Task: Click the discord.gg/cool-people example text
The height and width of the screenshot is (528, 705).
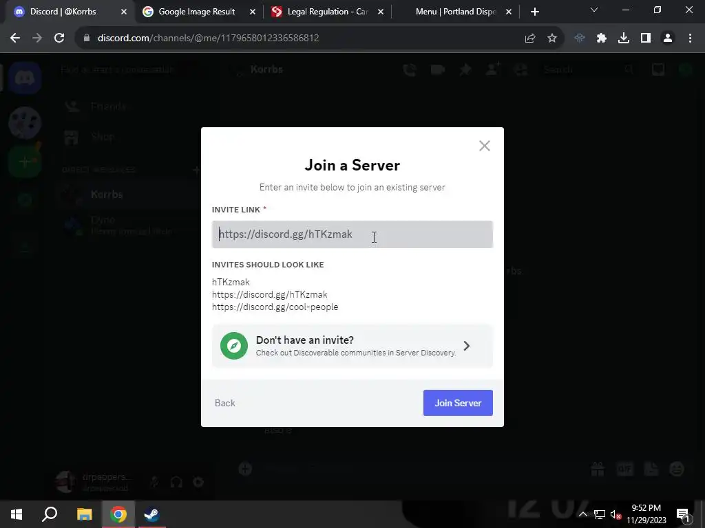Action: pos(275,307)
